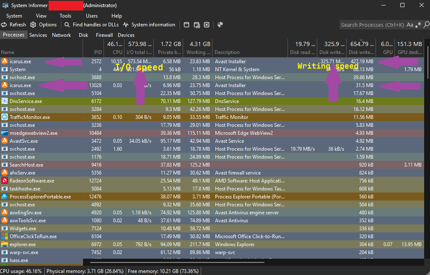Open the System menu

point(14,16)
